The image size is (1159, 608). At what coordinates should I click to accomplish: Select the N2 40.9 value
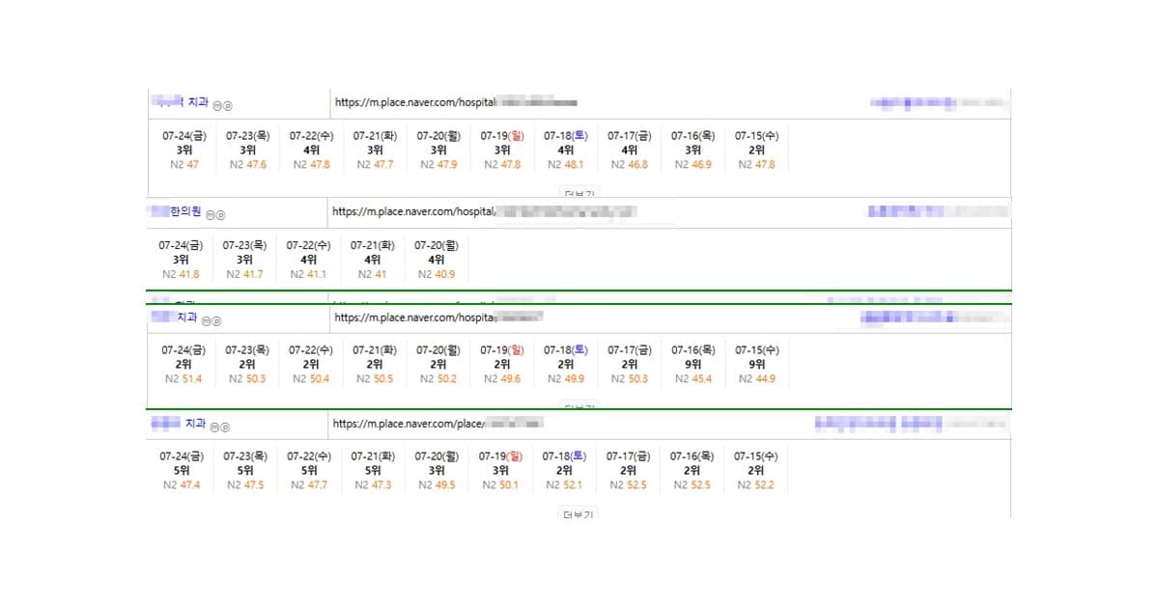pos(436,274)
